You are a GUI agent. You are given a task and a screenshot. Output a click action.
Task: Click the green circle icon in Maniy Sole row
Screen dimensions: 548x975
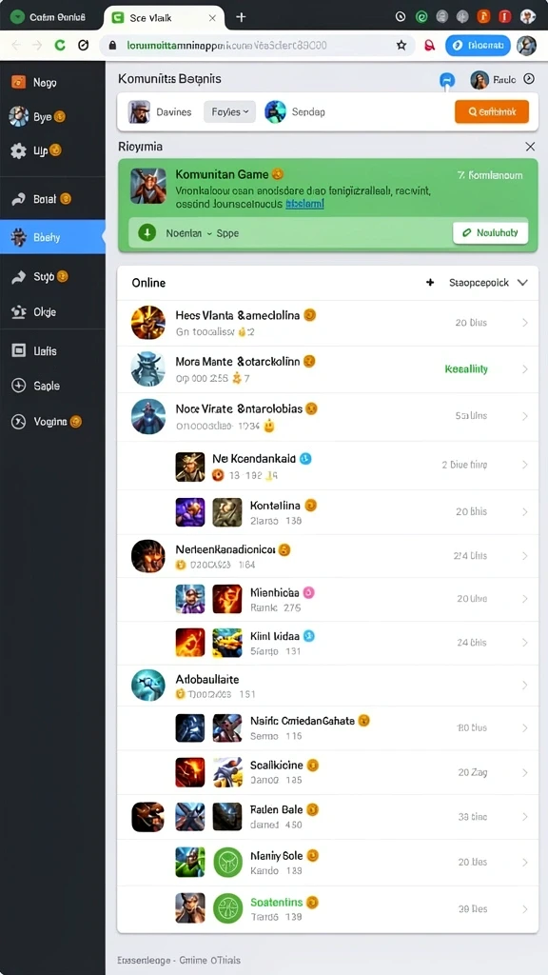point(227,862)
